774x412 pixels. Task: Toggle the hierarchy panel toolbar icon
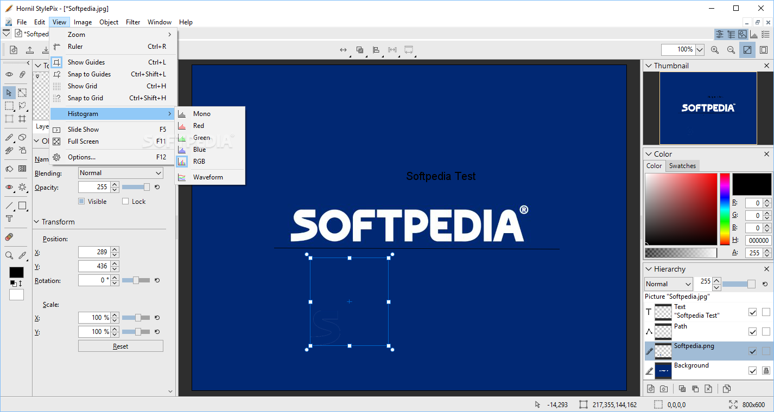pos(731,34)
